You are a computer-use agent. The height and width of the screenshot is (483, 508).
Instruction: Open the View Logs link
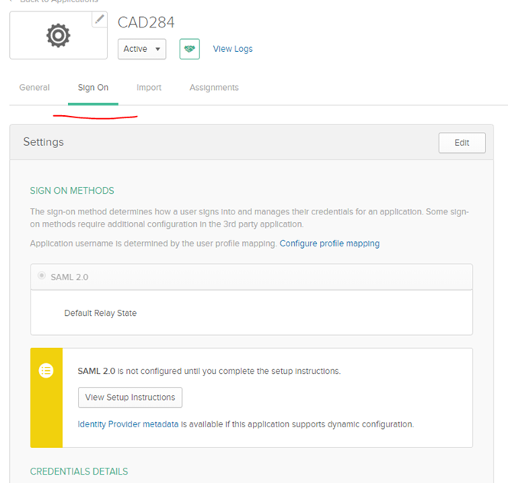tap(232, 49)
